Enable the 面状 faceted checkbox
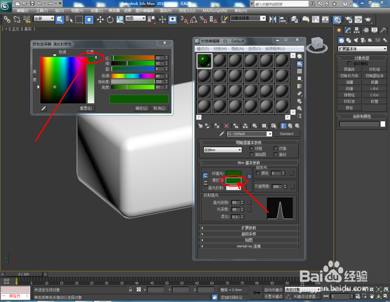The height and width of the screenshot is (302, 390). [276, 154]
